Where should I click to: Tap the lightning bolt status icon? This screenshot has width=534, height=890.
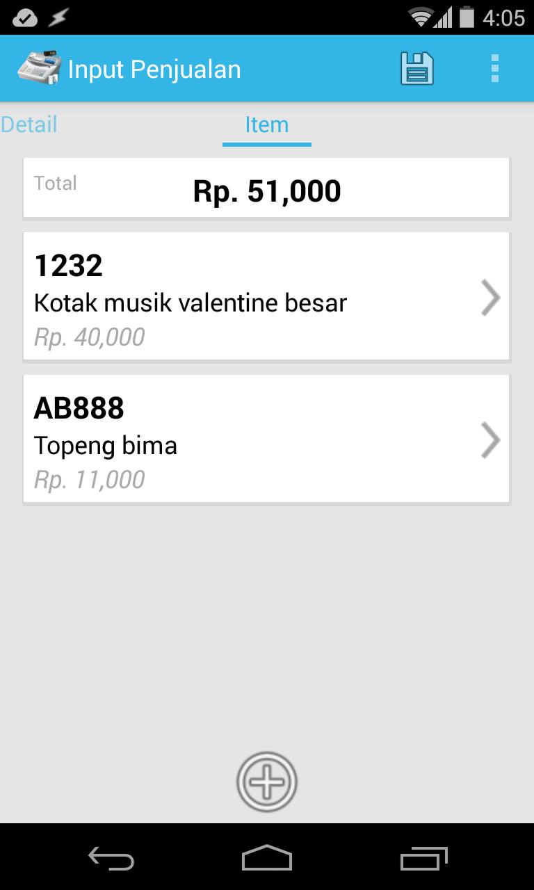coord(58,18)
